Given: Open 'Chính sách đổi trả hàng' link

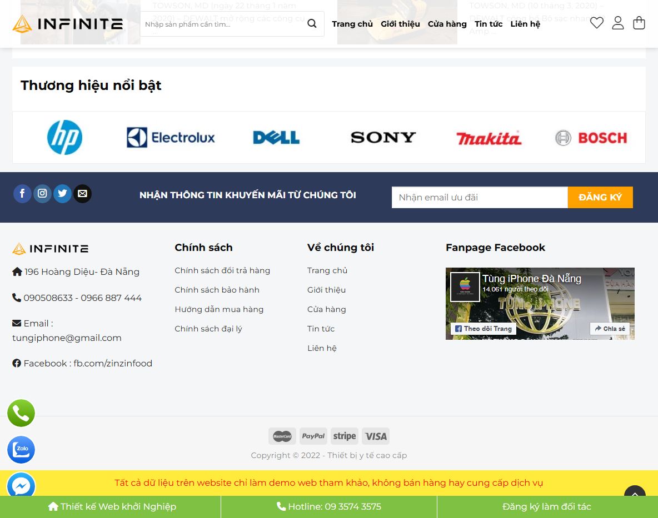Looking at the screenshot, I should tap(222, 270).
